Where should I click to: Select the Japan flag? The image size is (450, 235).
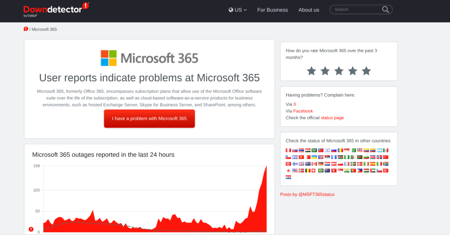point(288,170)
